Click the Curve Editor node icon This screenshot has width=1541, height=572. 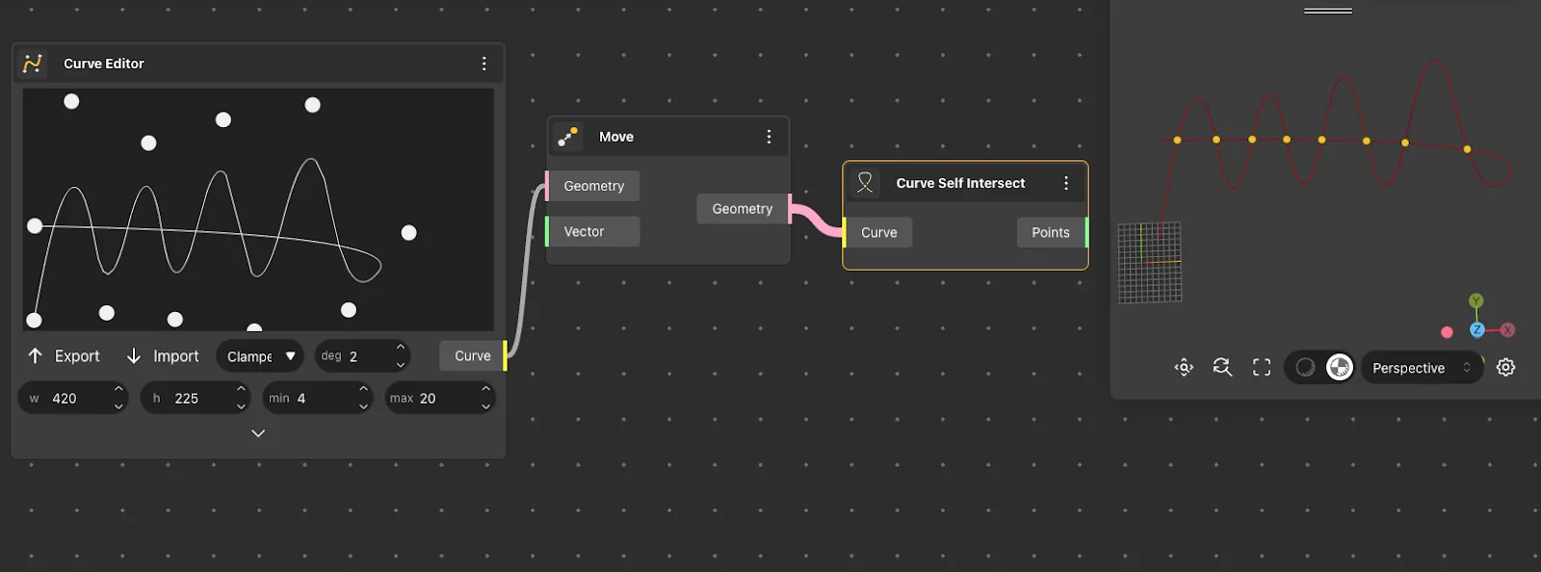pos(33,64)
